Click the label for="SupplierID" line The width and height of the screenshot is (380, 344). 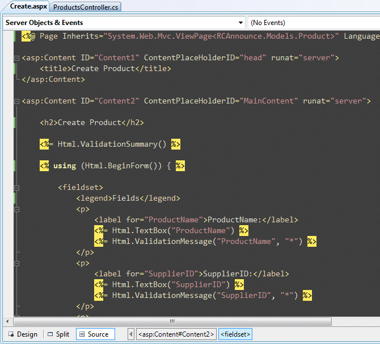192,274
